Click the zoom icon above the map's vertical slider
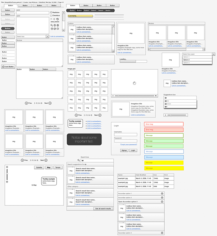This screenshot has width=217, height=236. click(7, 167)
